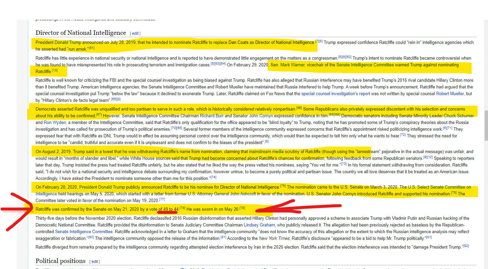Jump to citation [80] after 'exaggeration or fabrication'

[x=91, y=237]
